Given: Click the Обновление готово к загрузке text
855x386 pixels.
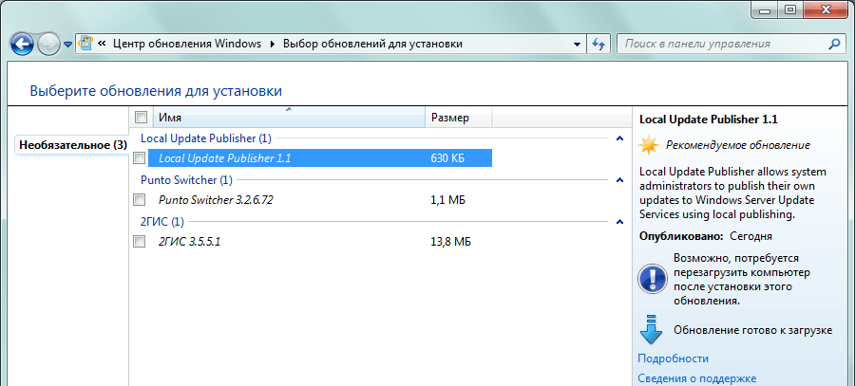Looking at the screenshot, I should click(753, 330).
